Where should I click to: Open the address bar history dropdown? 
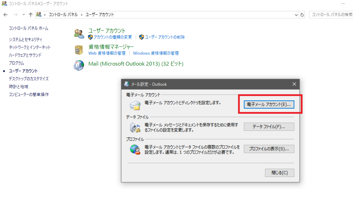tap(296, 14)
